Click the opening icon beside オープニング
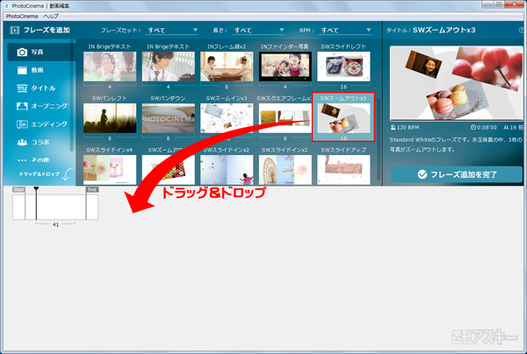 pyautogui.click(x=22, y=106)
